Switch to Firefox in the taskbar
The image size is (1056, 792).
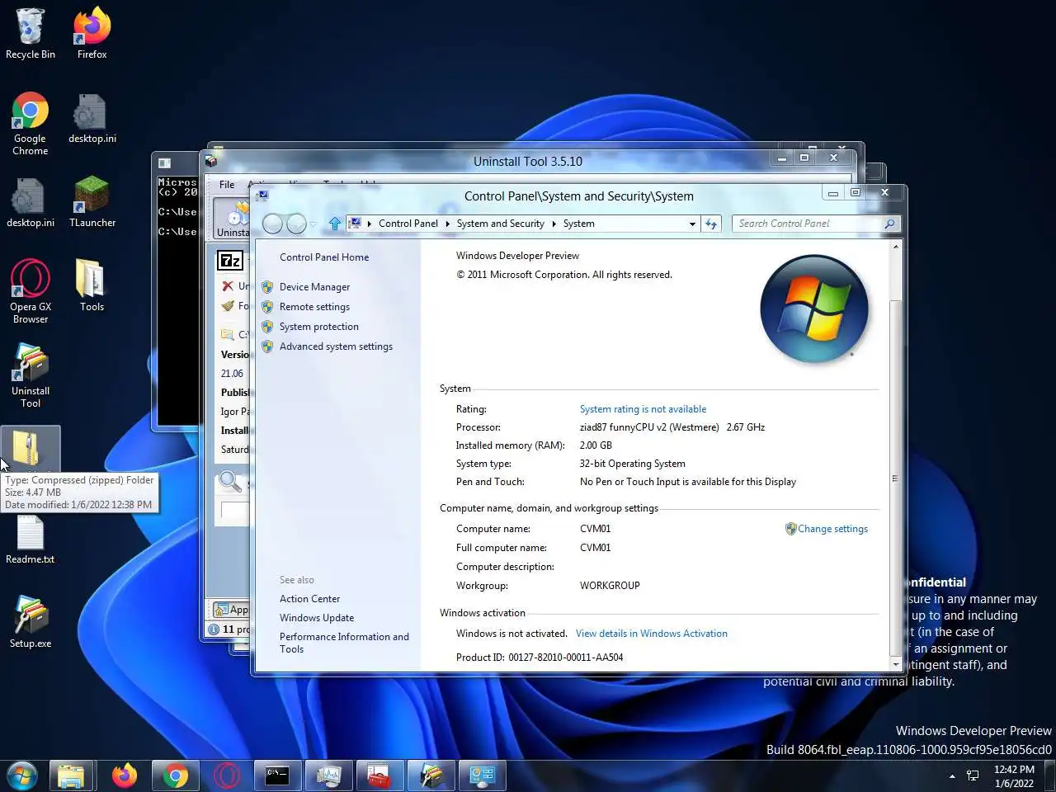click(125, 775)
